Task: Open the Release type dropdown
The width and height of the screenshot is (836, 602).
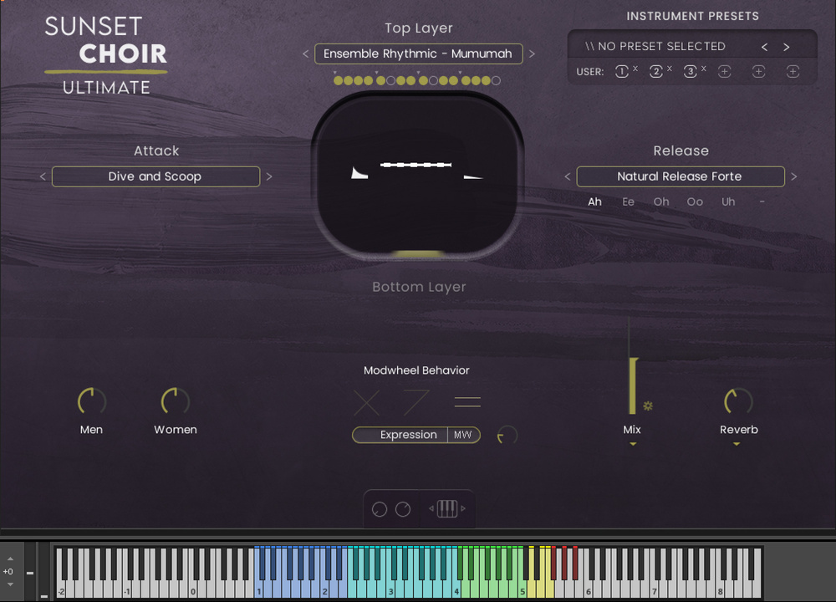Action: (681, 176)
